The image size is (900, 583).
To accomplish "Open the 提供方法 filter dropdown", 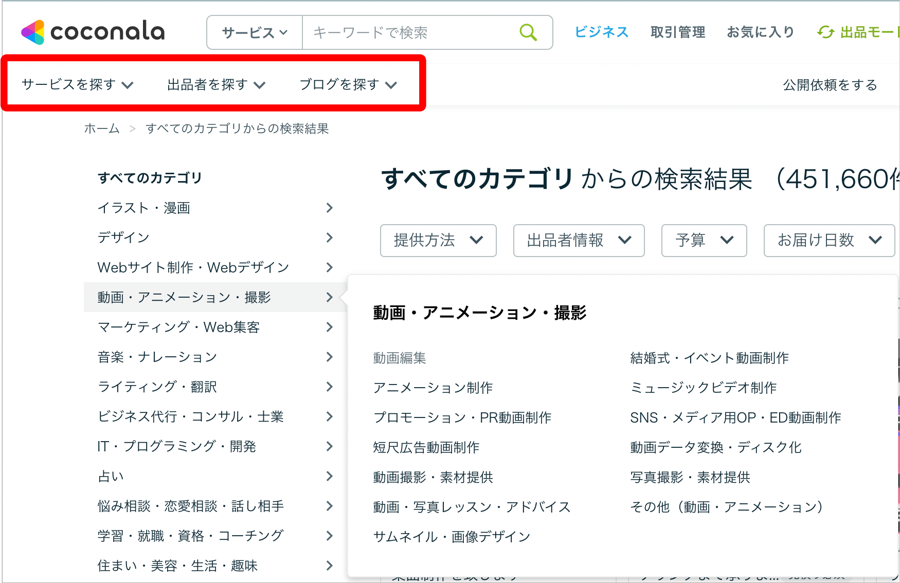I will pyautogui.click(x=438, y=240).
